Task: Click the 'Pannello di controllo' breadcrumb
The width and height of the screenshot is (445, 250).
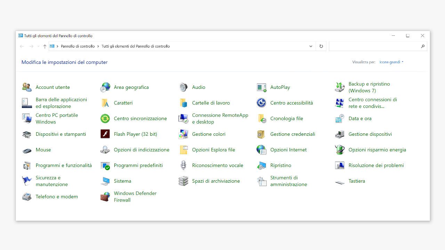Action: (78, 46)
